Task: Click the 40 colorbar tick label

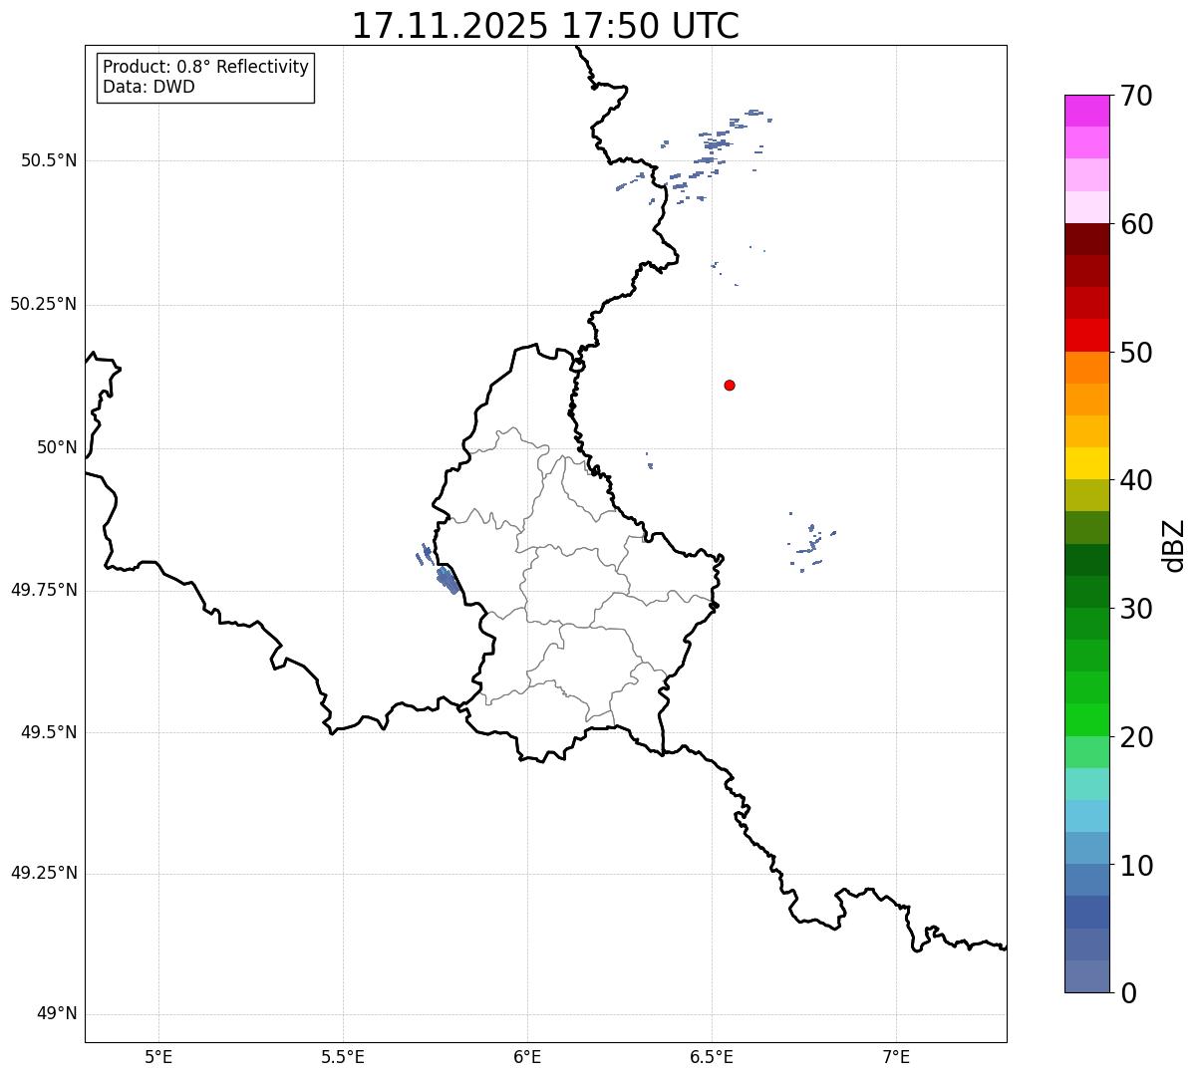Action: (1136, 480)
